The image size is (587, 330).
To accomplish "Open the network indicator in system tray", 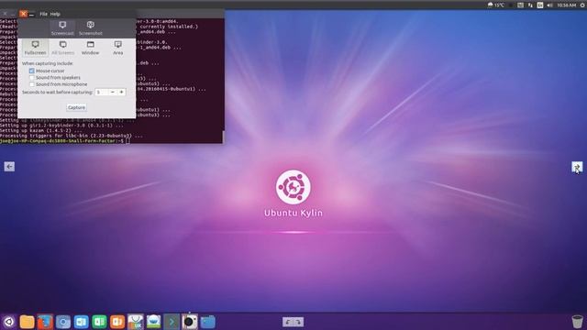I will [530, 5].
